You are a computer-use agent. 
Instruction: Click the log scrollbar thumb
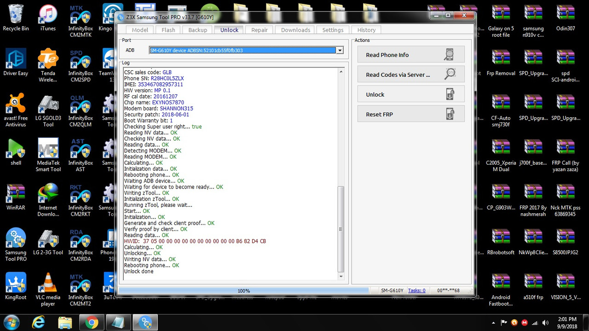341,229
